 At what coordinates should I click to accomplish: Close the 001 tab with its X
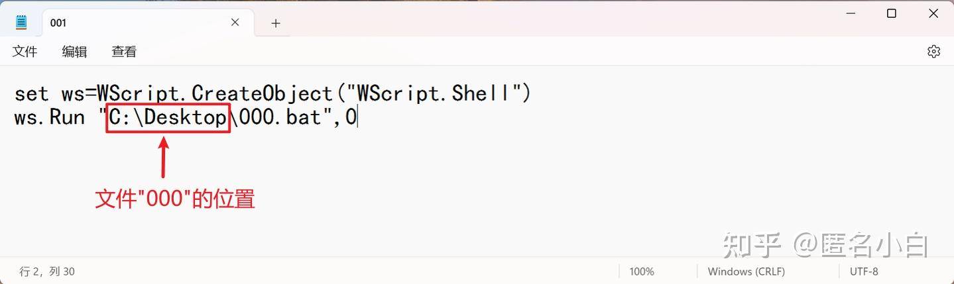pos(235,23)
